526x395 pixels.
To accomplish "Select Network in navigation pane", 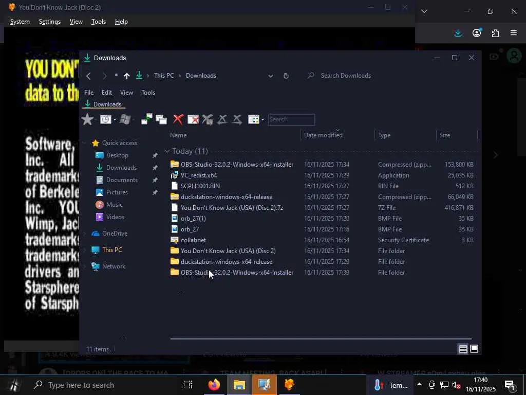I will coord(108,266).
